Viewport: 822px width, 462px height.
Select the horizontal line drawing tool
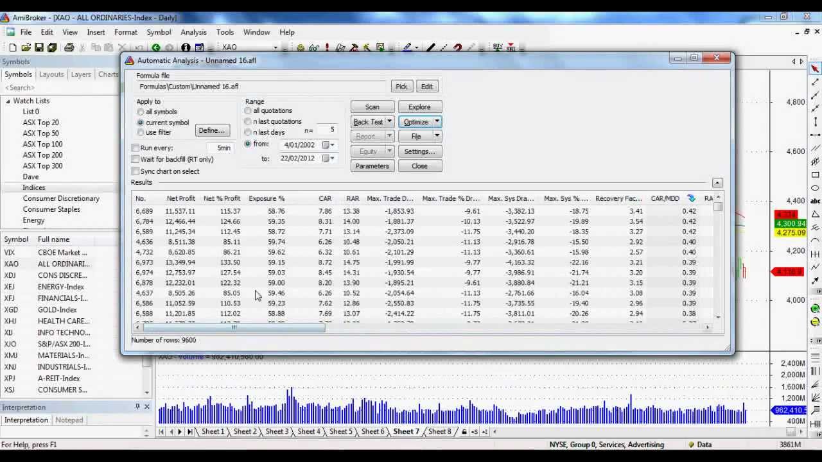815,135
